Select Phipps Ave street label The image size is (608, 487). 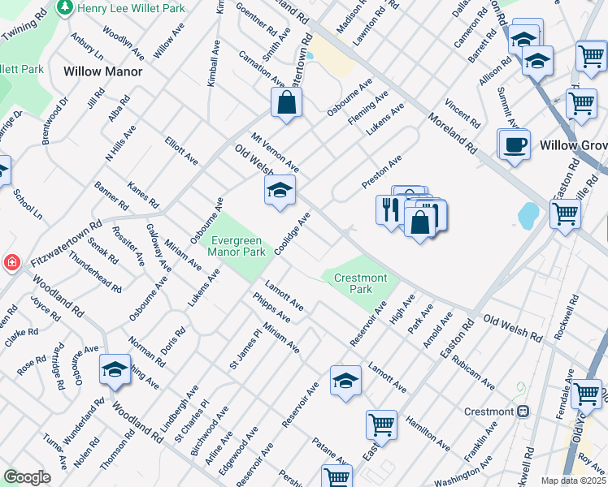271,308
